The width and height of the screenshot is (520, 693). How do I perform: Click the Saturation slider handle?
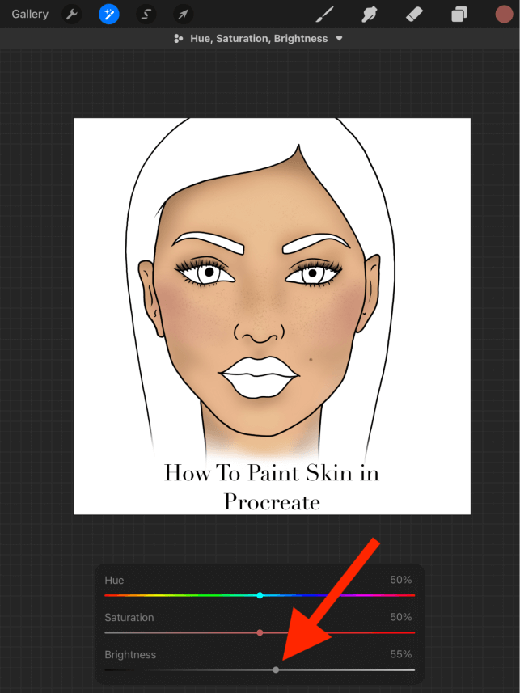pyautogui.click(x=260, y=632)
